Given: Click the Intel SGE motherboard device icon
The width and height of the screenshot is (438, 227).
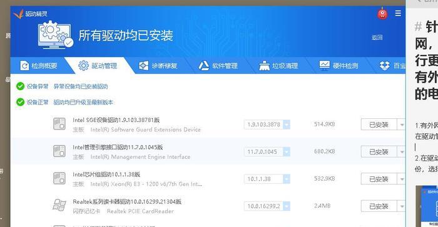Looking at the screenshot, I should (59, 124).
